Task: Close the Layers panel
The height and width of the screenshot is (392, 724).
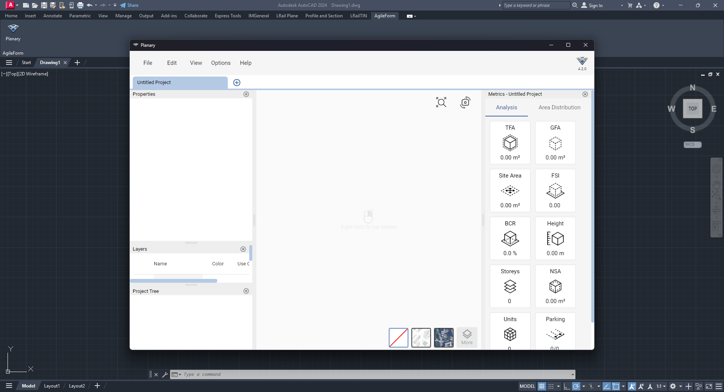Action: pyautogui.click(x=243, y=249)
